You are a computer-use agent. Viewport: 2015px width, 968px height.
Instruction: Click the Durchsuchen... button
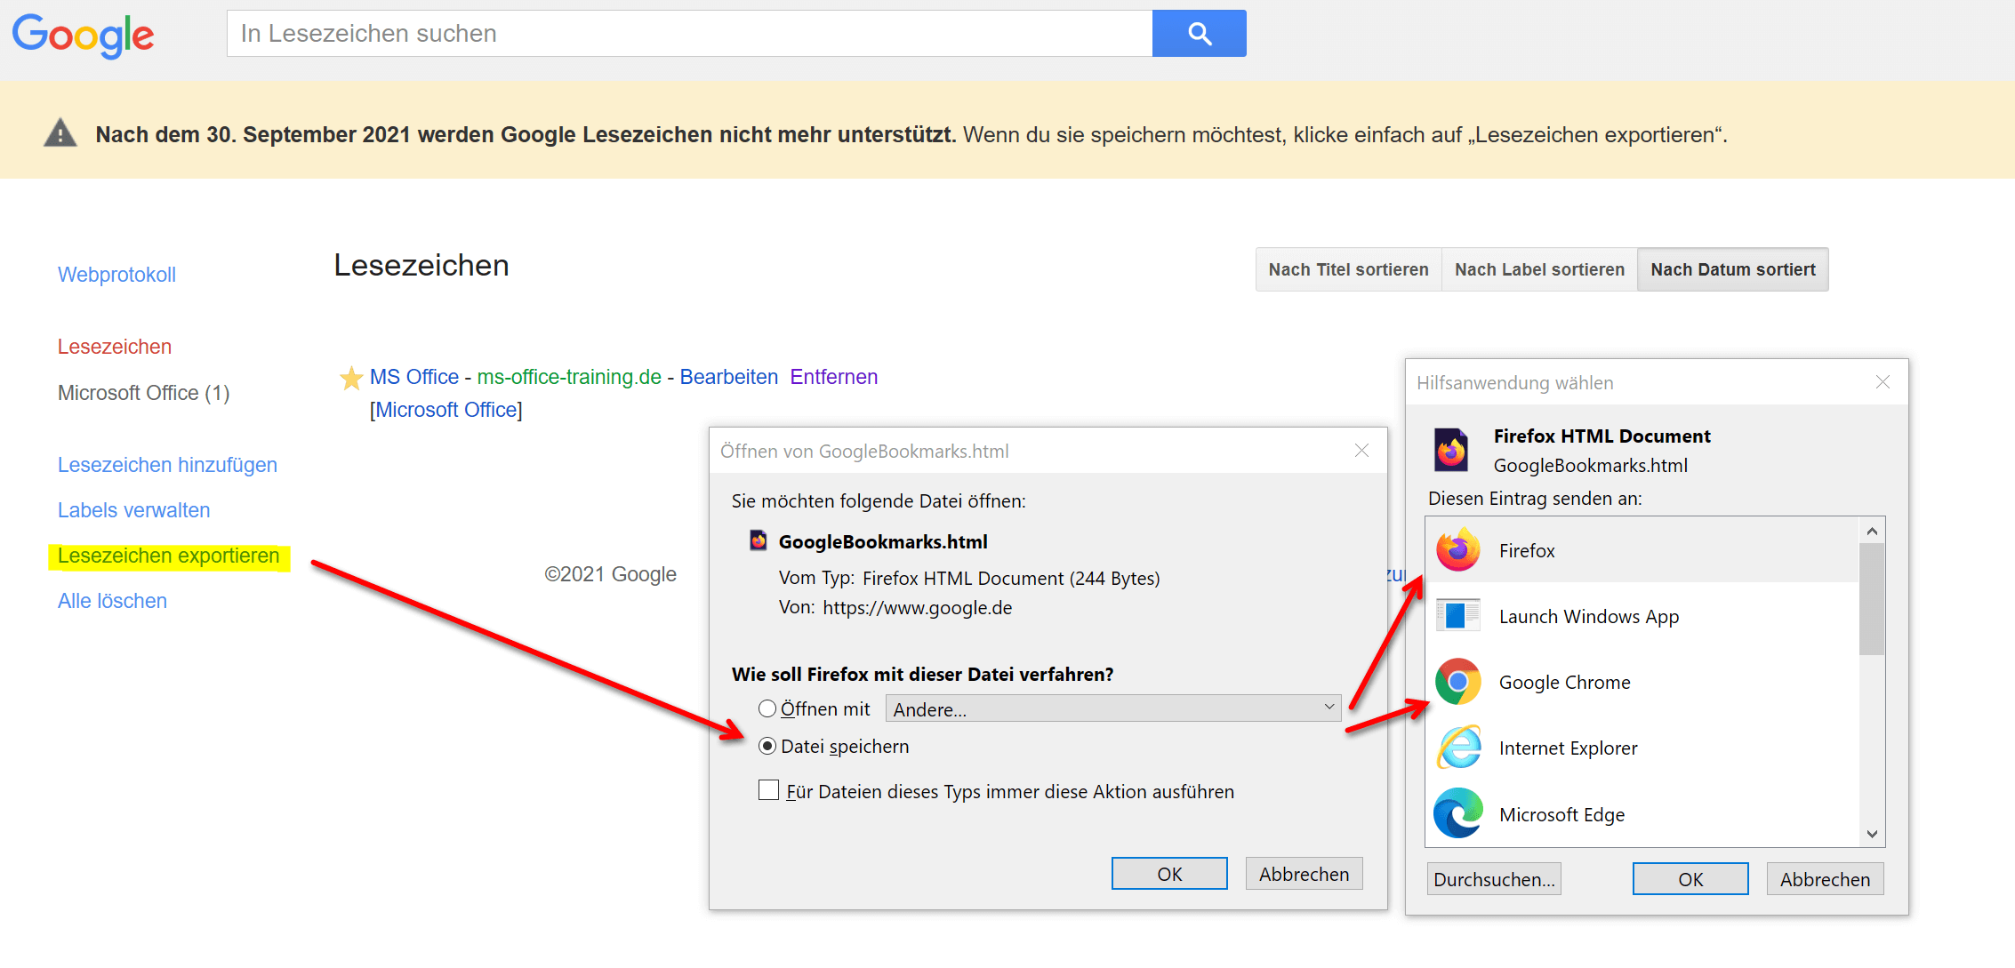coord(1494,879)
